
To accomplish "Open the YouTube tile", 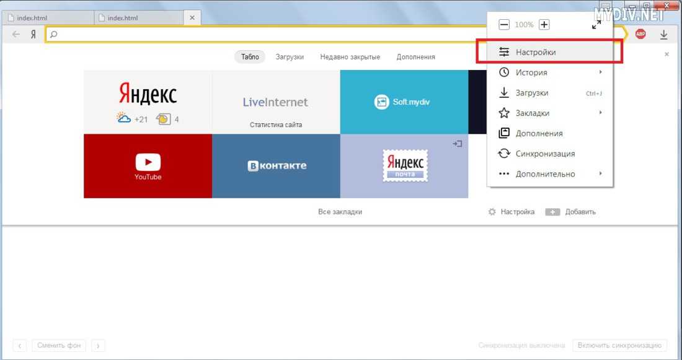I will [x=148, y=166].
